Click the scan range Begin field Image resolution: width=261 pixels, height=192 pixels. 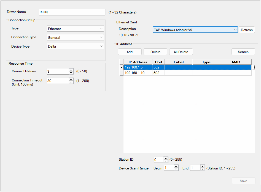[x=169, y=168]
